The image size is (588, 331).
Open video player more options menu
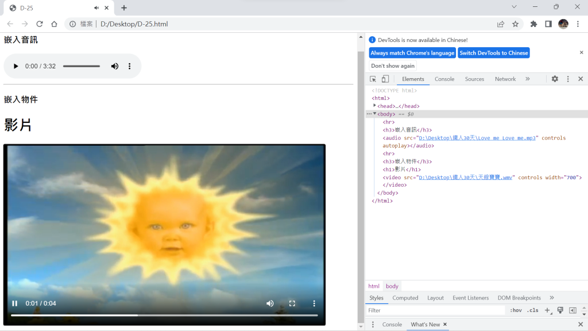pyautogui.click(x=314, y=303)
